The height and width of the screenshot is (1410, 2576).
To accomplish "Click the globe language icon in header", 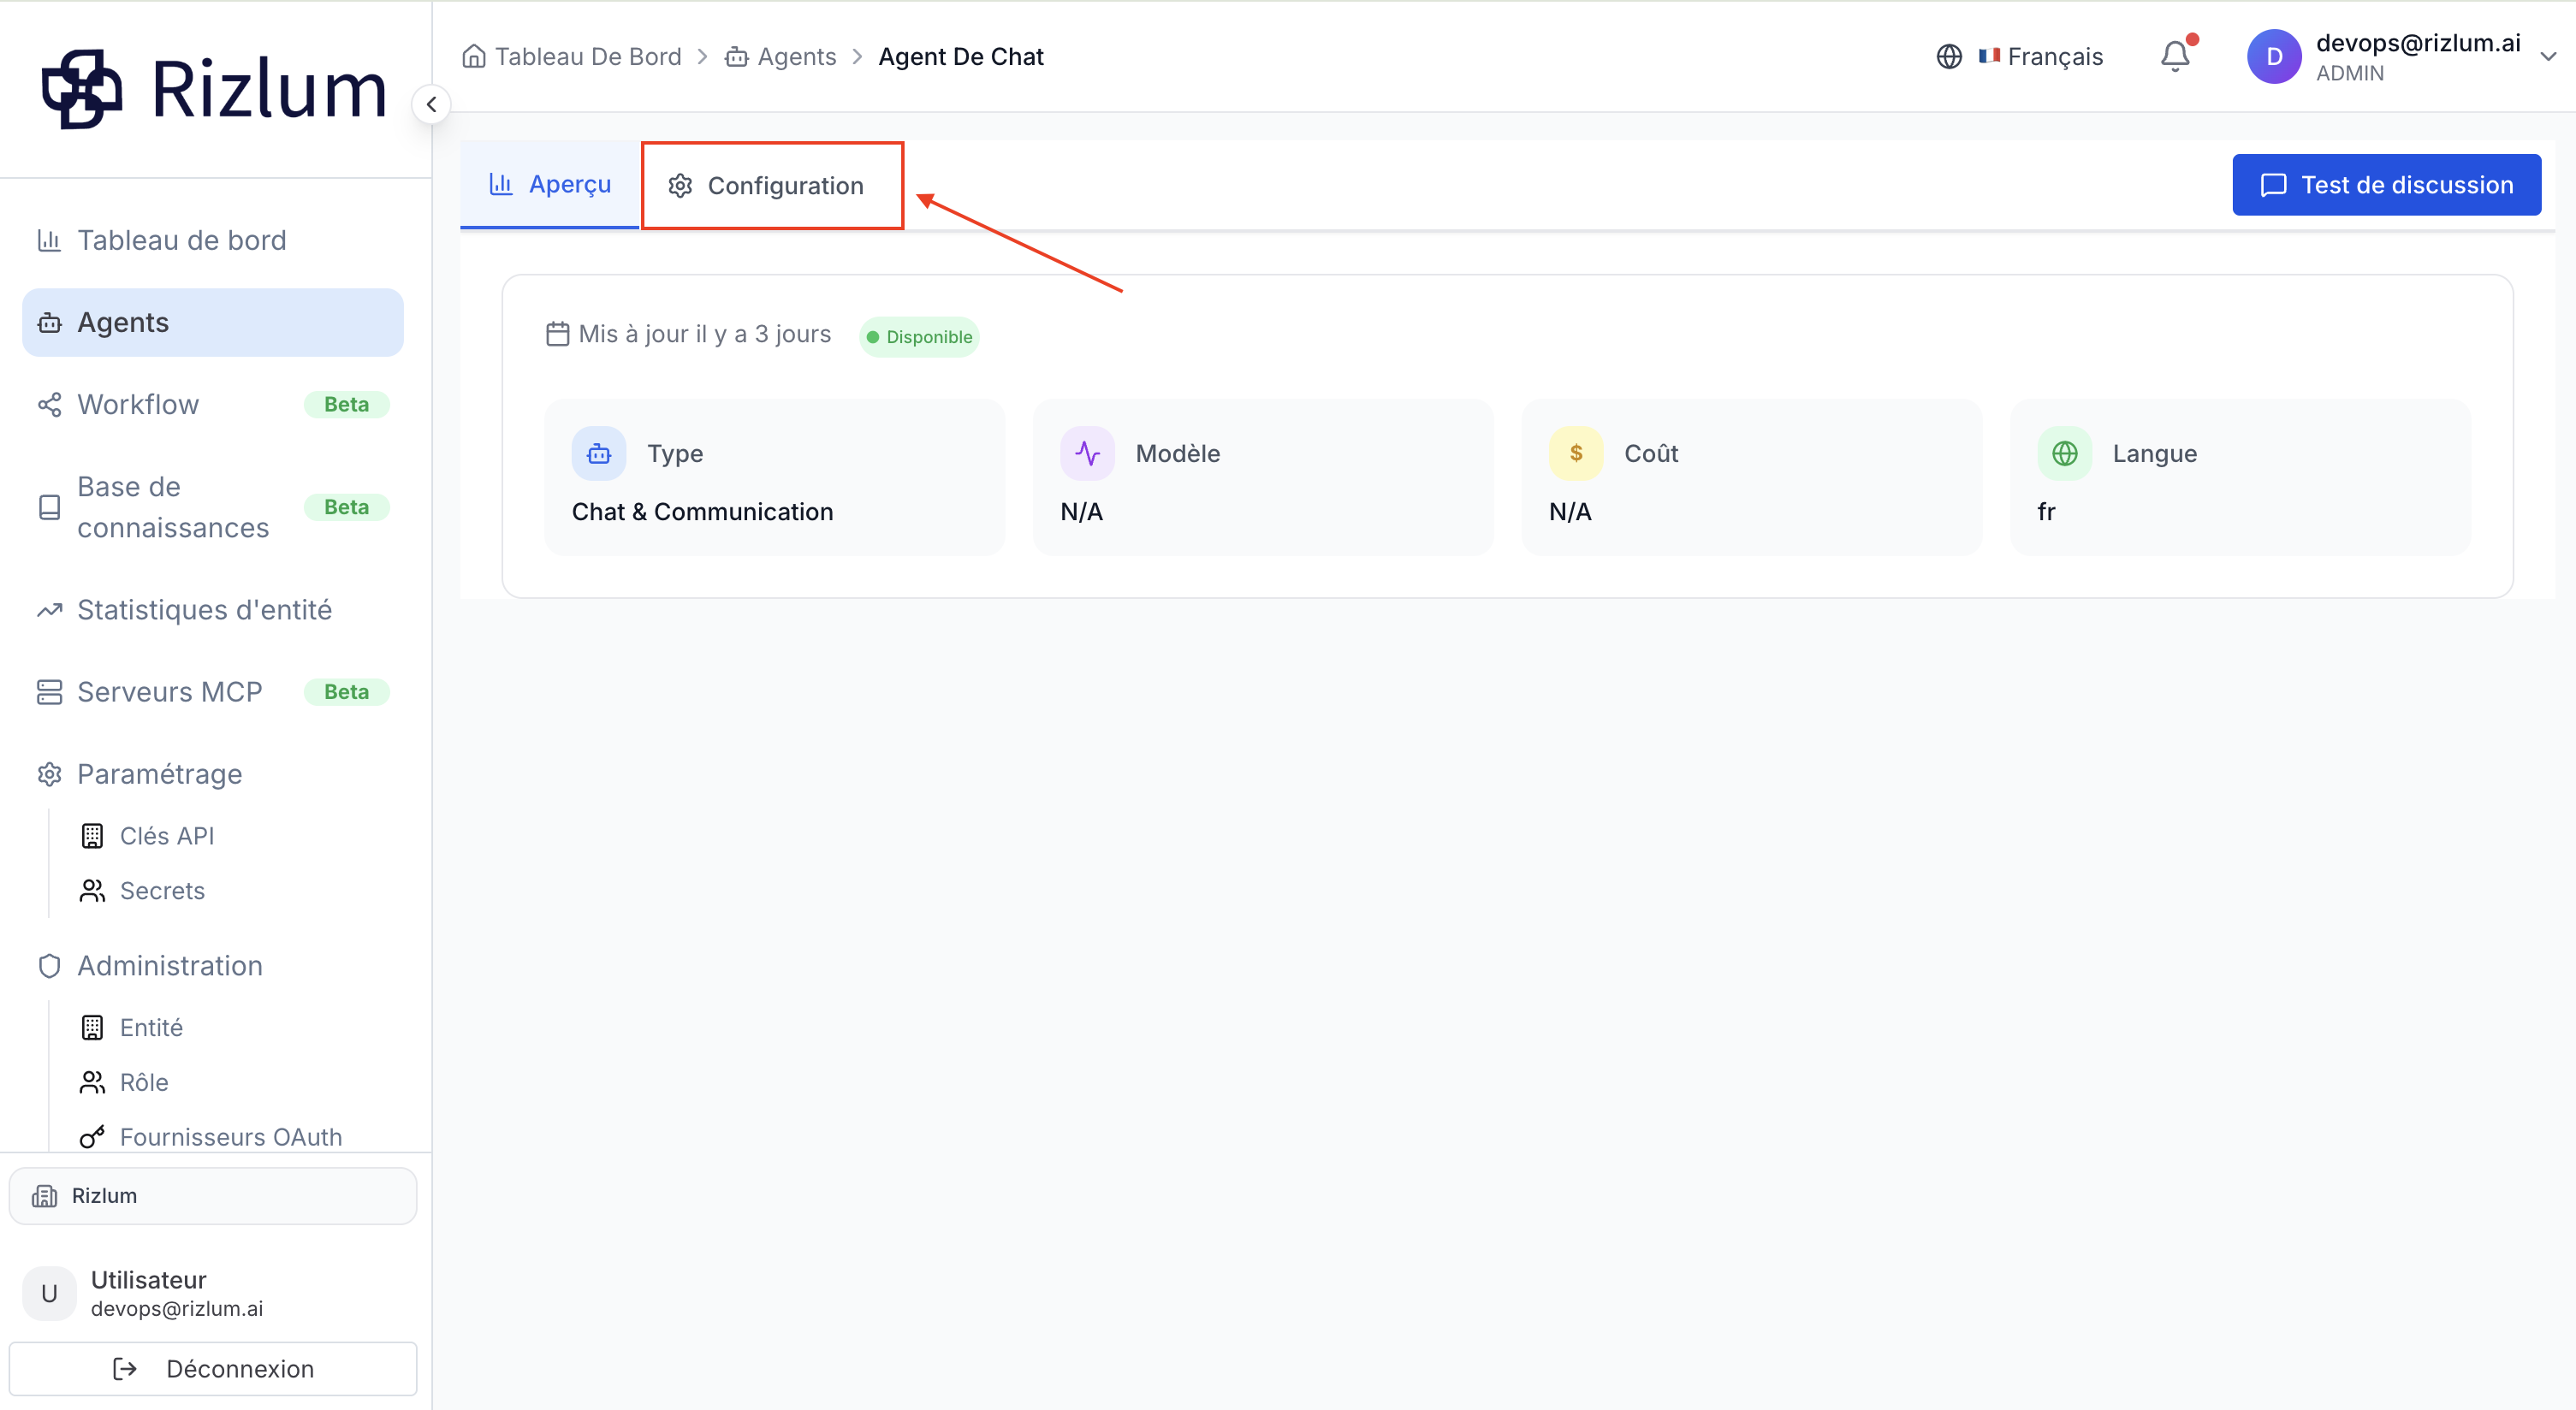I will (1949, 56).
